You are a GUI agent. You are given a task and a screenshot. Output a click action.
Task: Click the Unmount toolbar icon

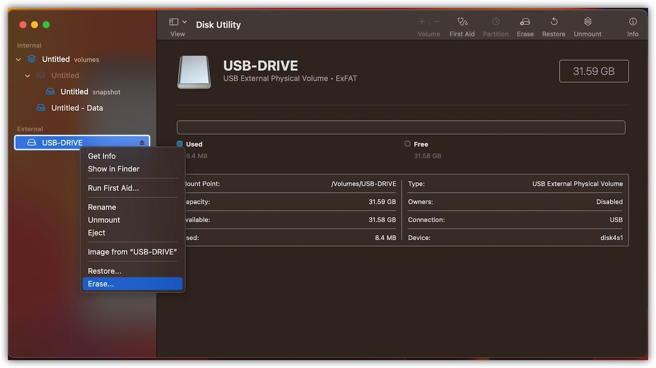pyautogui.click(x=588, y=22)
